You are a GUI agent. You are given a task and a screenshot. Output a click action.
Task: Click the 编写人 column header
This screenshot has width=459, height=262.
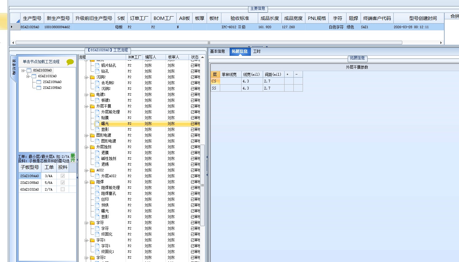pos(154,57)
